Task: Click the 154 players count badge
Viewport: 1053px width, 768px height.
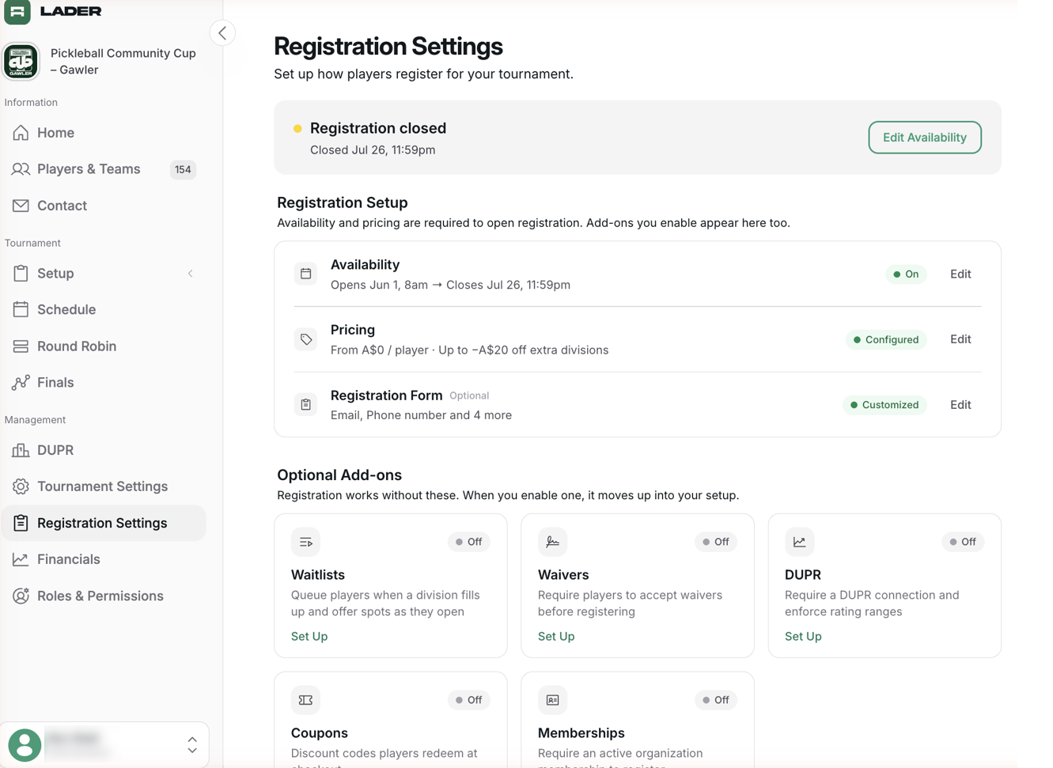Action: (x=183, y=169)
